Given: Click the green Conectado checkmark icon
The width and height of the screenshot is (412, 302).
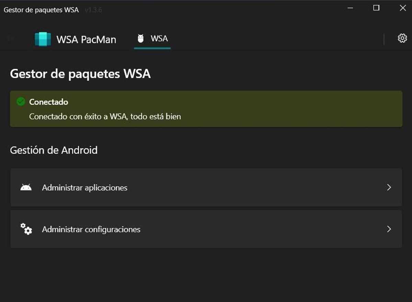Looking at the screenshot, I should [x=21, y=102].
